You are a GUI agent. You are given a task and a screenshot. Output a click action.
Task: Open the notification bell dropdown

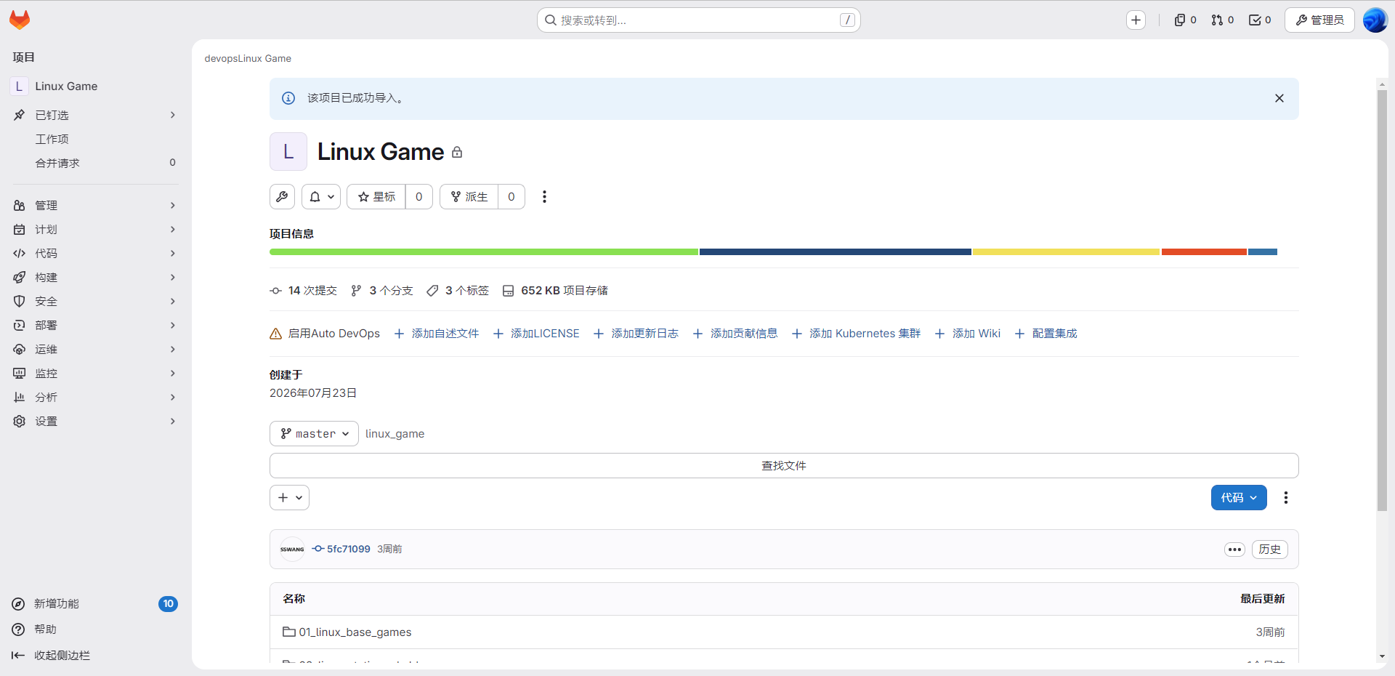[321, 197]
